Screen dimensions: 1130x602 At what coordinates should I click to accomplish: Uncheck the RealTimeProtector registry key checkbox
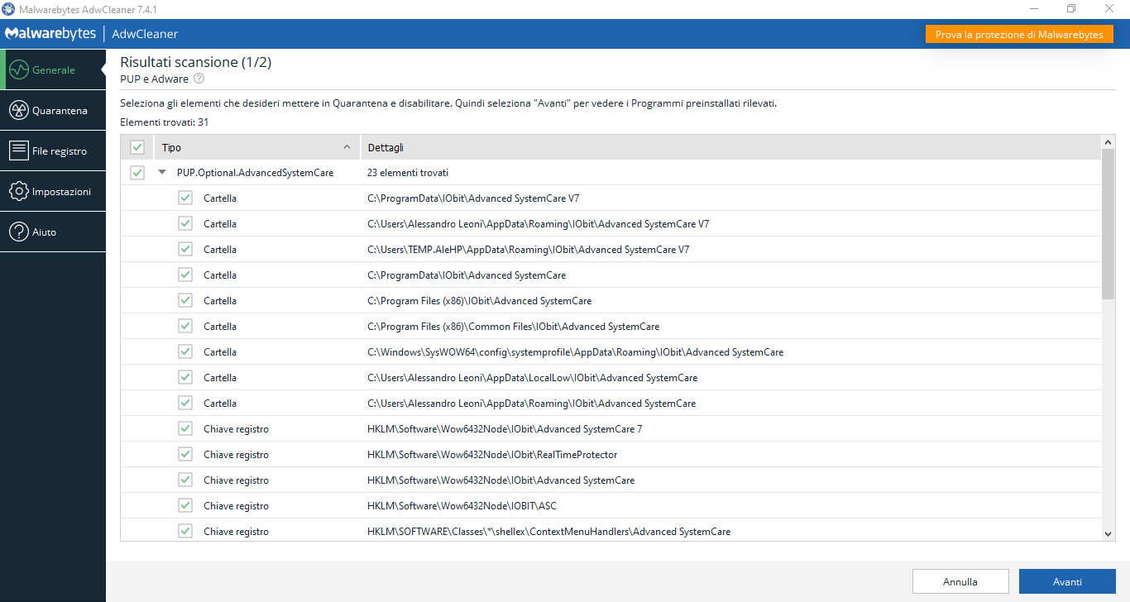185,455
